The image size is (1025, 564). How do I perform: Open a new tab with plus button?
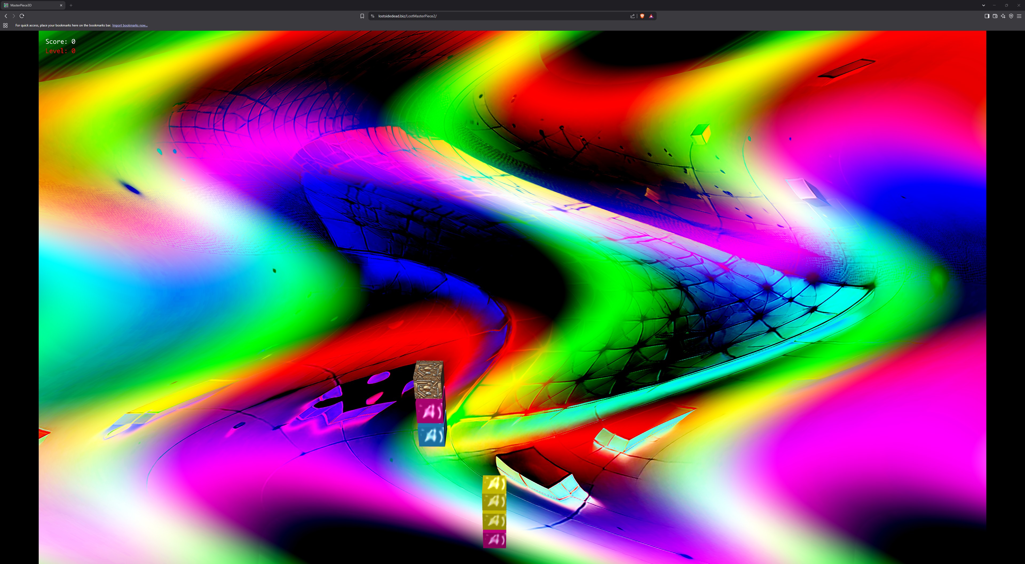click(x=71, y=5)
